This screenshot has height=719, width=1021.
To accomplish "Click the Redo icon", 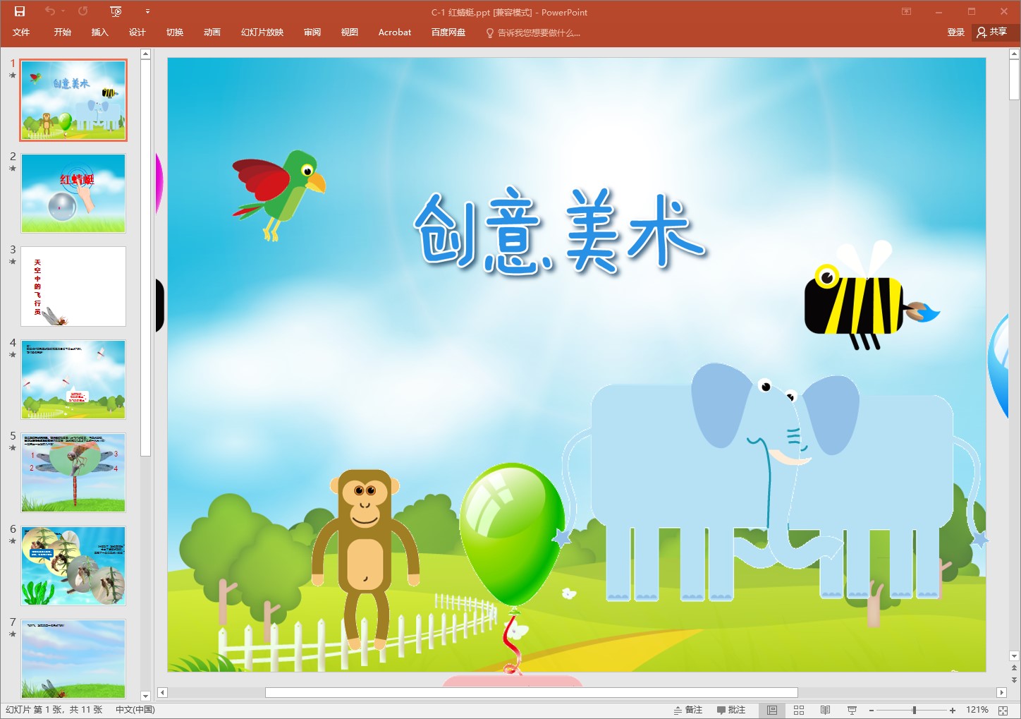I will (83, 11).
